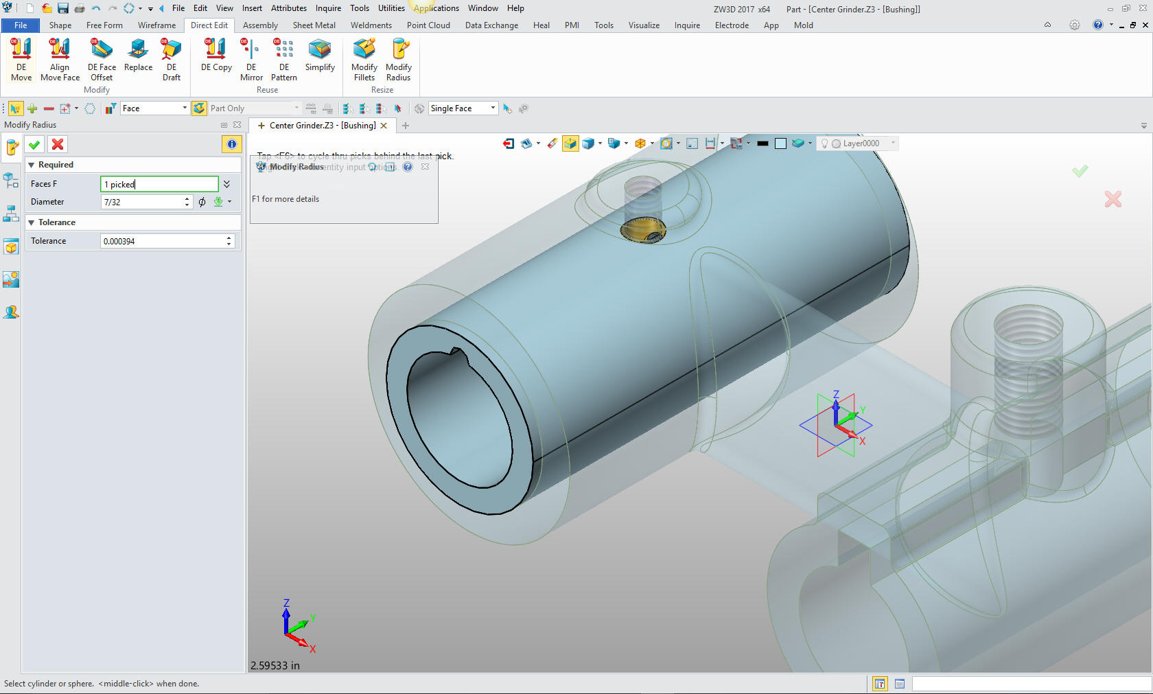Cancel Modify Radius with red X button
1153x694 pixels.
click(58, 144)
